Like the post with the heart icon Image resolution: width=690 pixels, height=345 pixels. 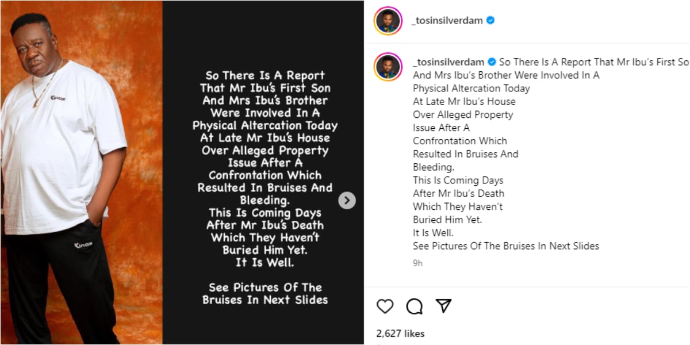[x=385, y=306]
